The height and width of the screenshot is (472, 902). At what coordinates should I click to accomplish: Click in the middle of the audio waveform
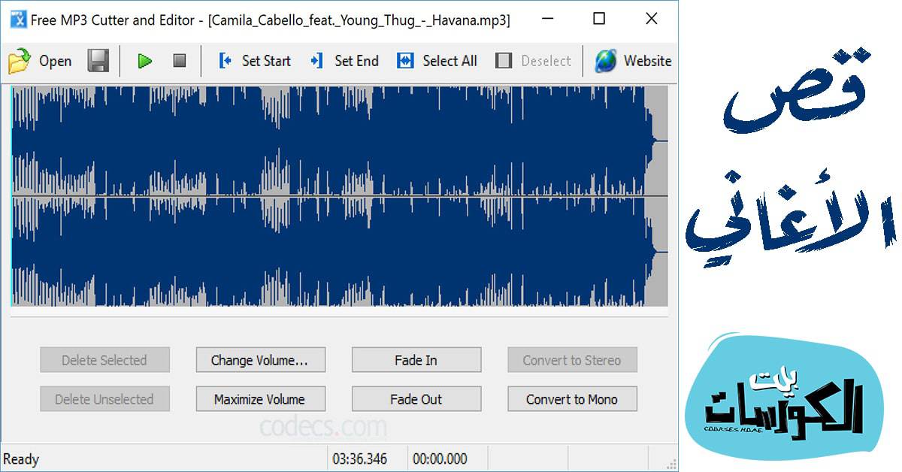(x=338, y=196)
